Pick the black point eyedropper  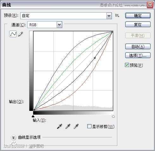[x=59, y=126]
